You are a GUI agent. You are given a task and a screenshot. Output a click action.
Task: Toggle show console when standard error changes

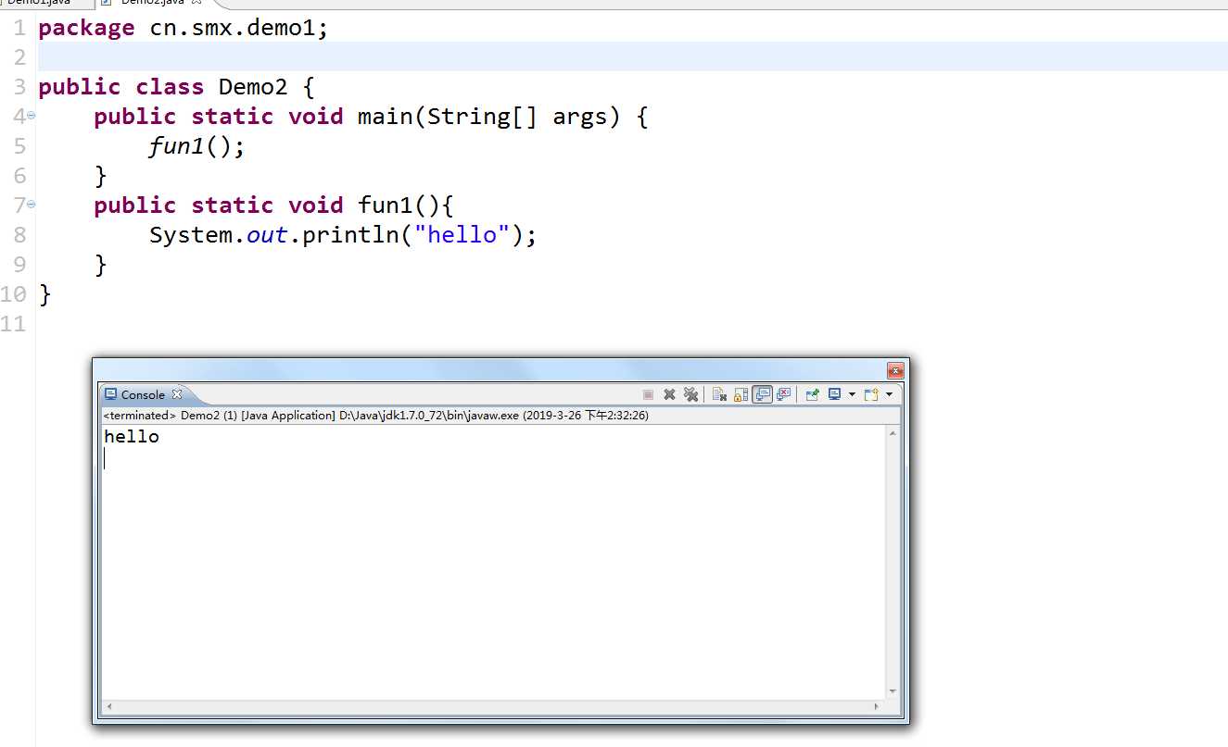tap(784, 394)
